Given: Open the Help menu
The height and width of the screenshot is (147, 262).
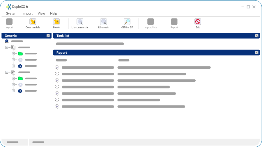Looking at the screenshot, I should 54,14.
